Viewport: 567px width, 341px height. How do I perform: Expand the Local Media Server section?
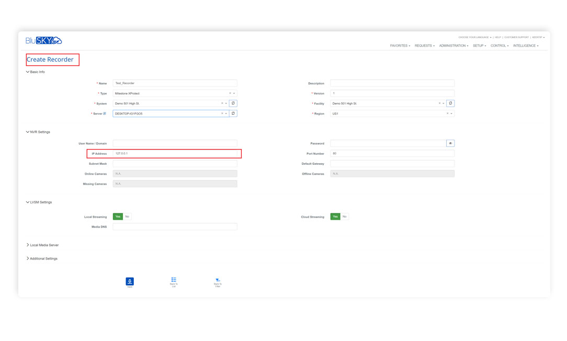click(x=44, y=245)
